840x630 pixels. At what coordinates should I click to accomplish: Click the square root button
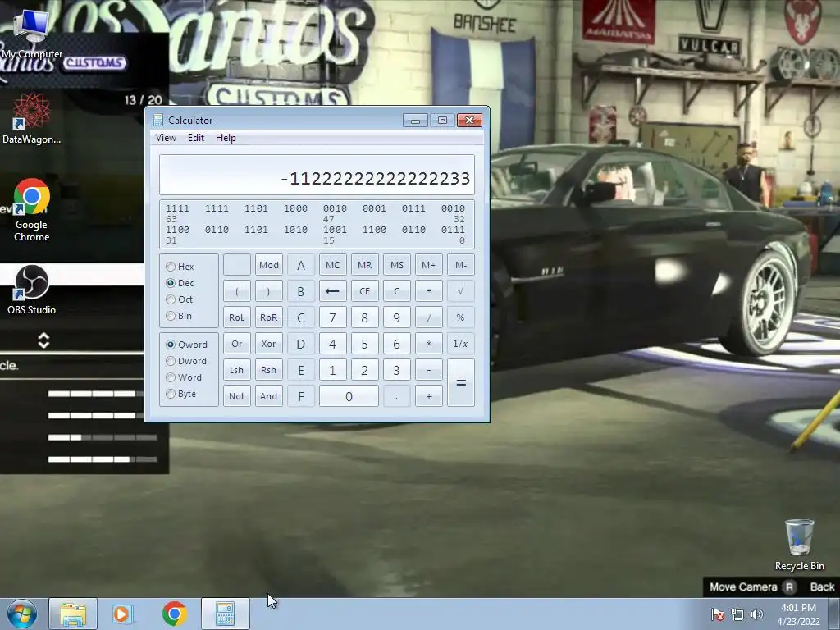(460, 291)
